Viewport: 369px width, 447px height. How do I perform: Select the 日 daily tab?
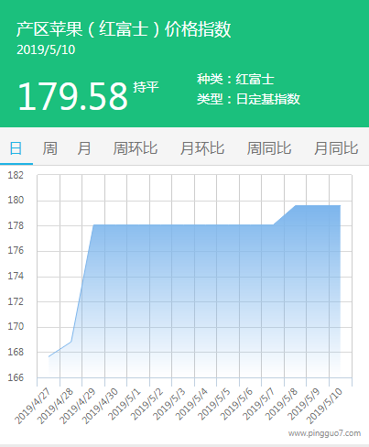(x=16, y=148)
